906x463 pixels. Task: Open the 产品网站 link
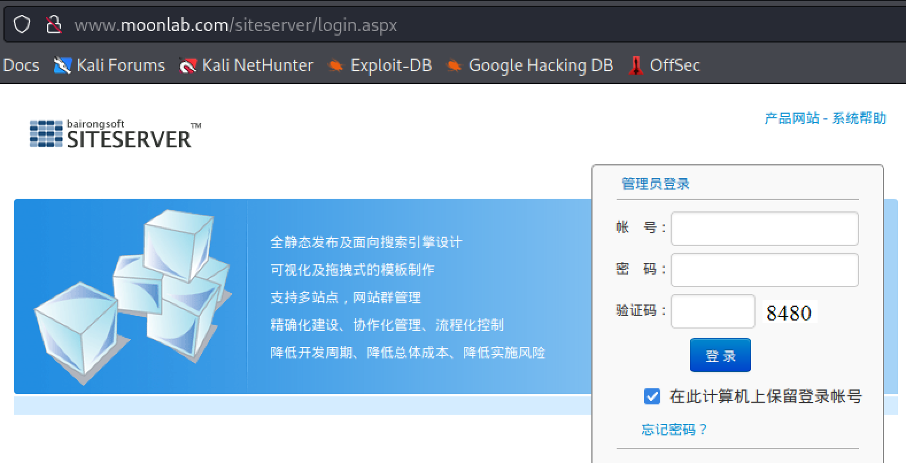[x=792, y=118]
